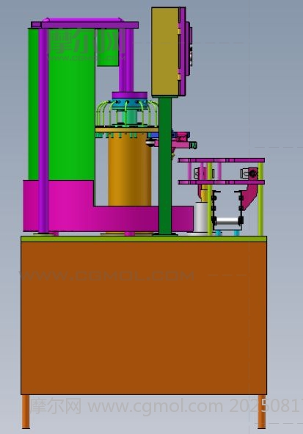Screen dimensions: 303x434
Task: Select the purple flange disc above the tubes
Action: (129, 95)
